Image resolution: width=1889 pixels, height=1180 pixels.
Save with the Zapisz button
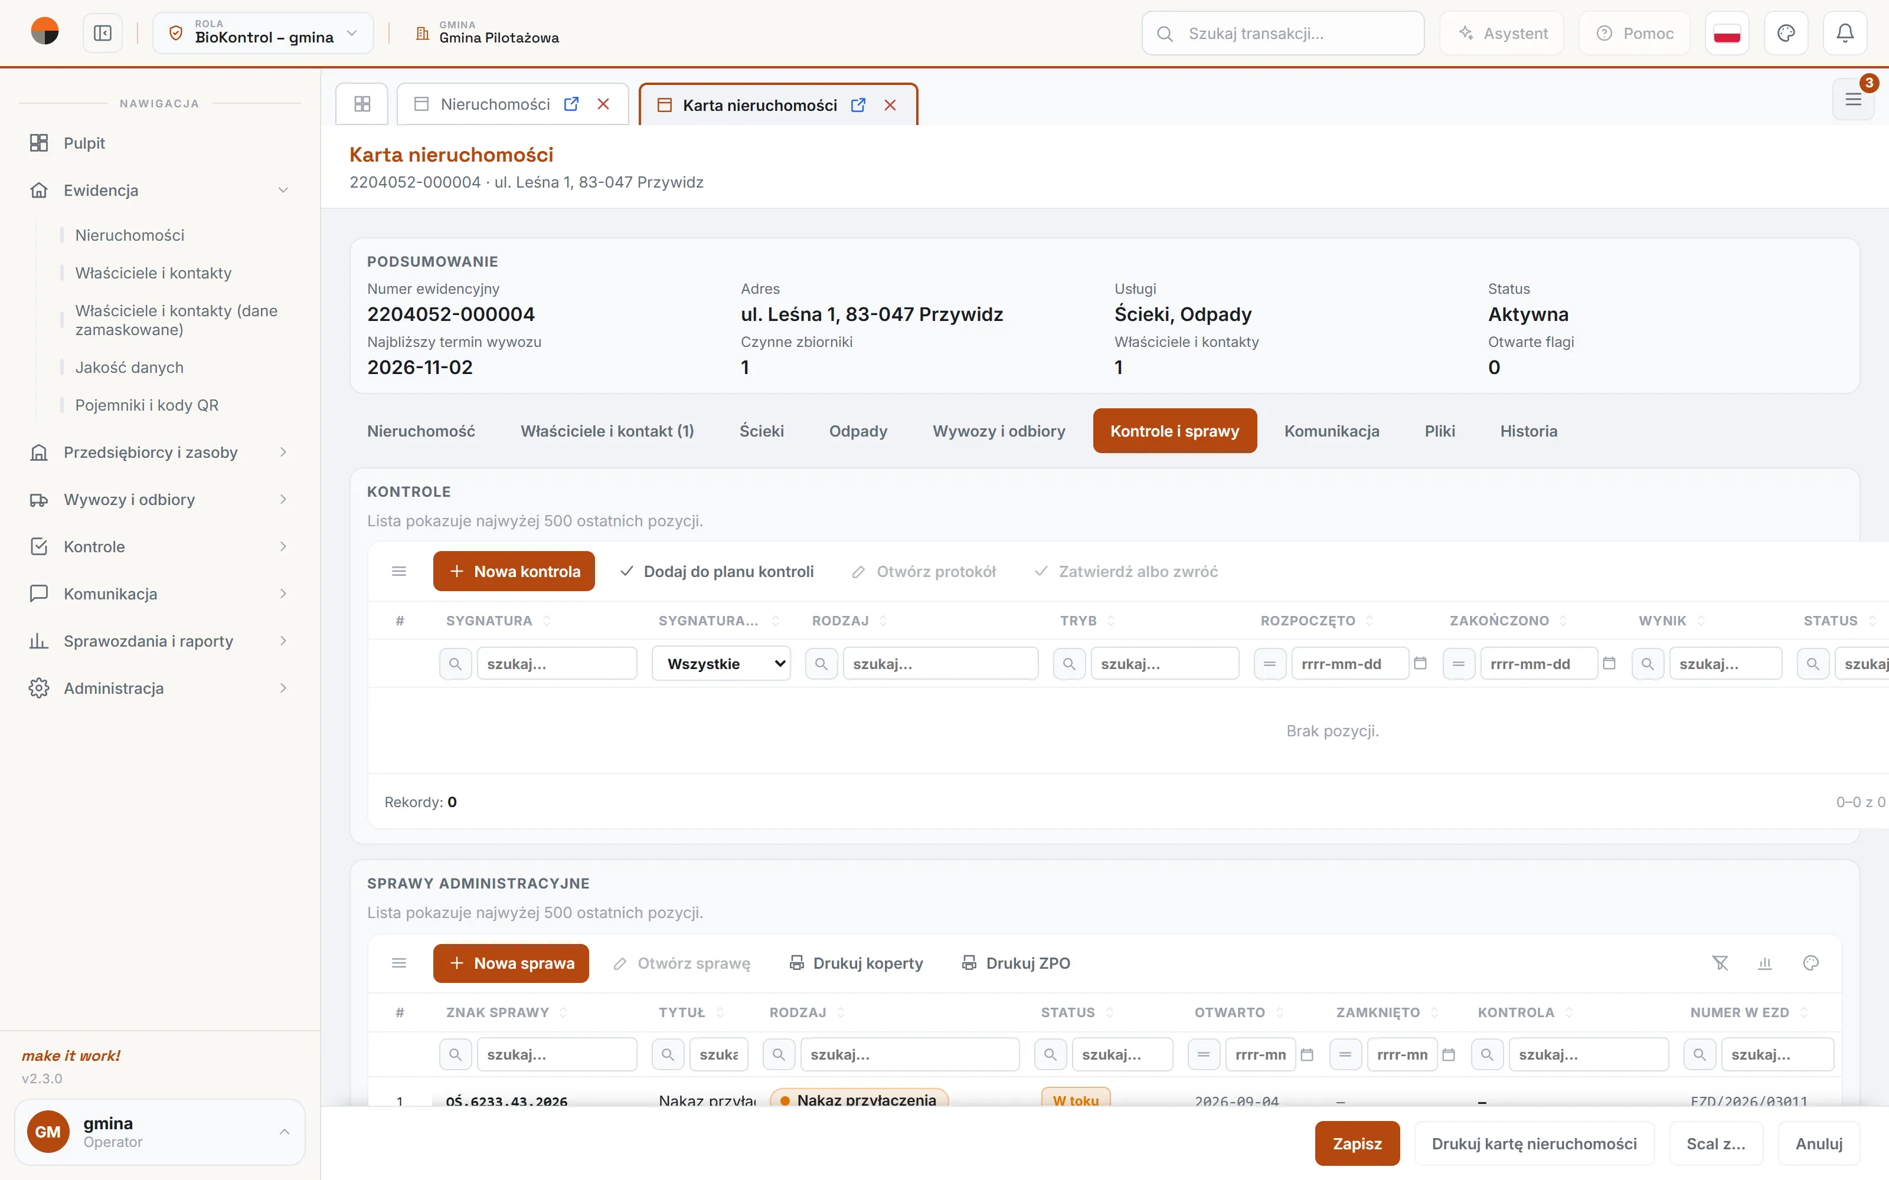click(1357, 1143)
